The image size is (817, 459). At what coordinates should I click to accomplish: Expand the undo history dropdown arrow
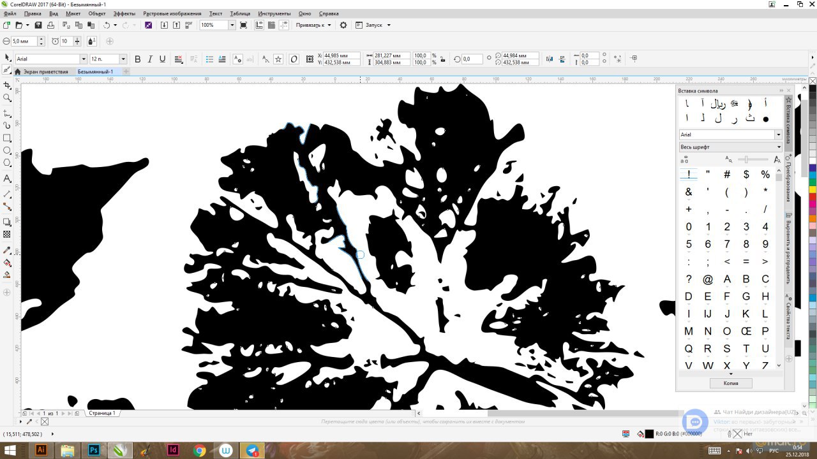116,25
